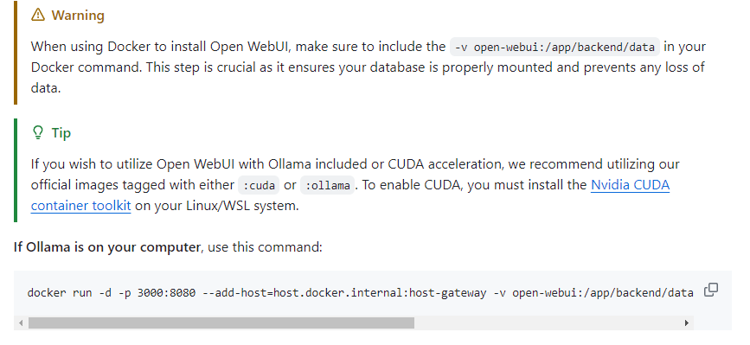Click the :ollama inline code tag
The image size is (750, 345).
click(328, 185)
